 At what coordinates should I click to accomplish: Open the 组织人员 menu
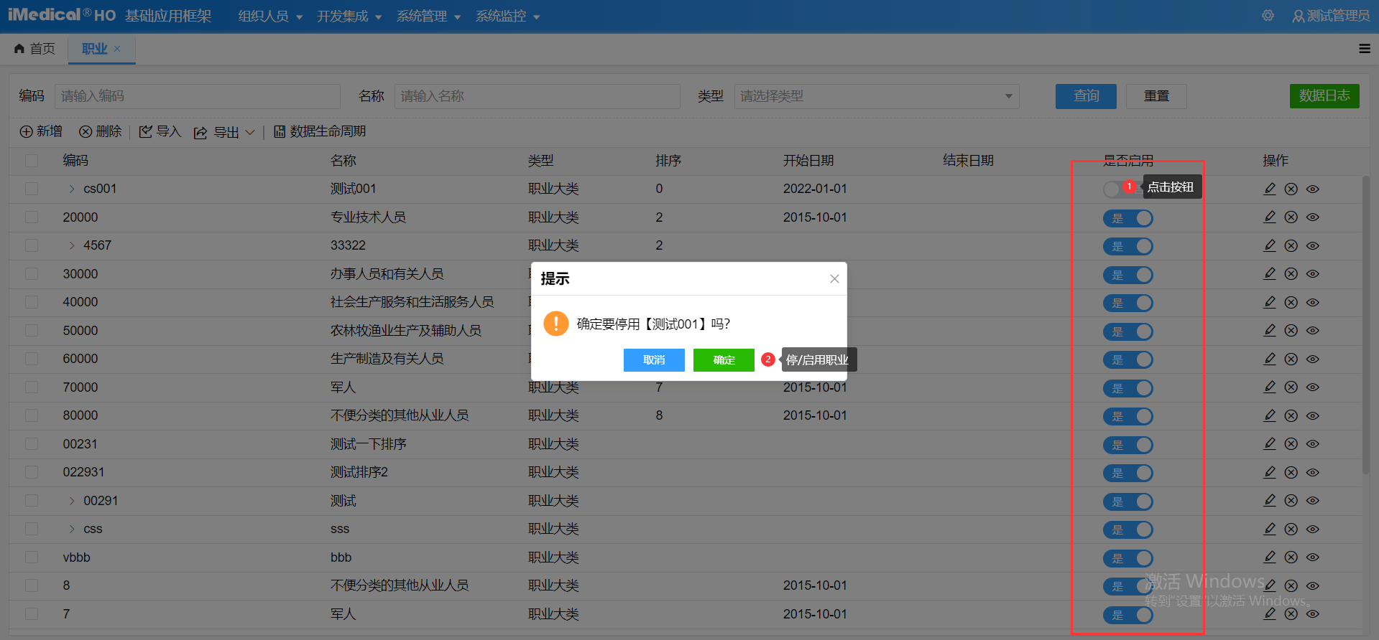click(269, 17)
